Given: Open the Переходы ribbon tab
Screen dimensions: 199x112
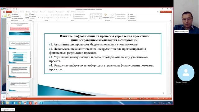Looking at the screenshot, I should (35, 12).
